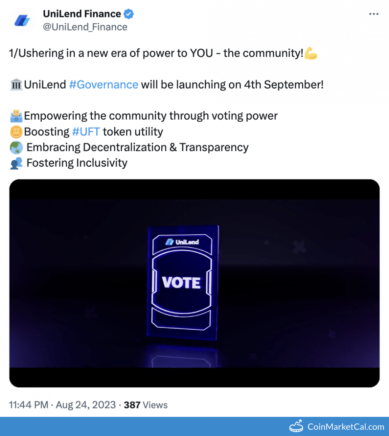
Task: Click the CoinMarketCal.com watermark text
Action: coord(346,426)
